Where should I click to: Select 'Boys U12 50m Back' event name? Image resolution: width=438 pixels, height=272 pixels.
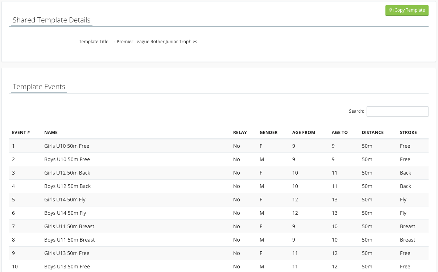pos(67,186)
